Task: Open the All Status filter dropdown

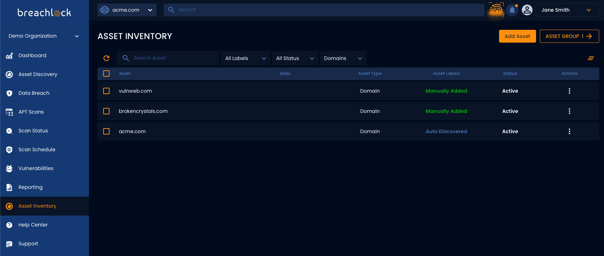Action: click(x=295, y=58)
